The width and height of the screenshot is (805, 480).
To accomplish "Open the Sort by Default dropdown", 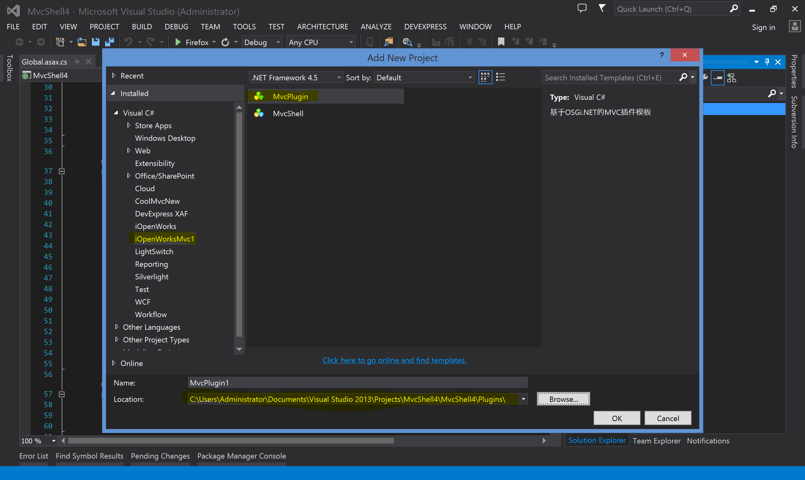I will coord(424,77).
